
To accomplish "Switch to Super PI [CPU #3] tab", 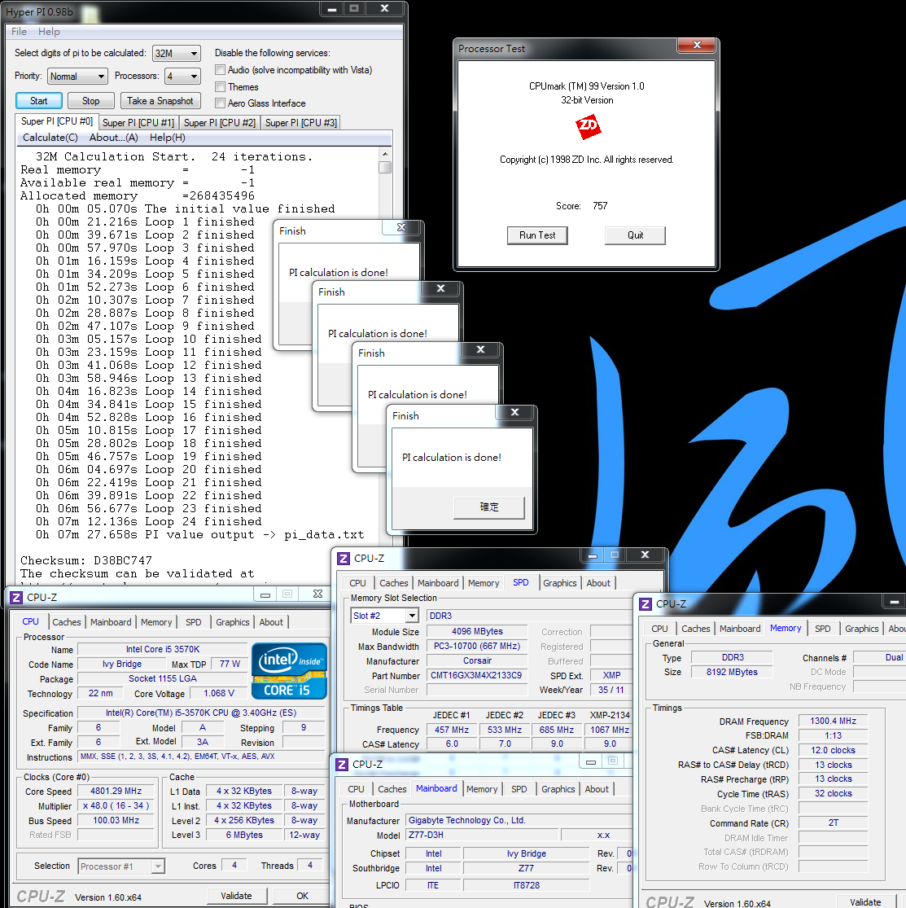I will coord(300,123).
